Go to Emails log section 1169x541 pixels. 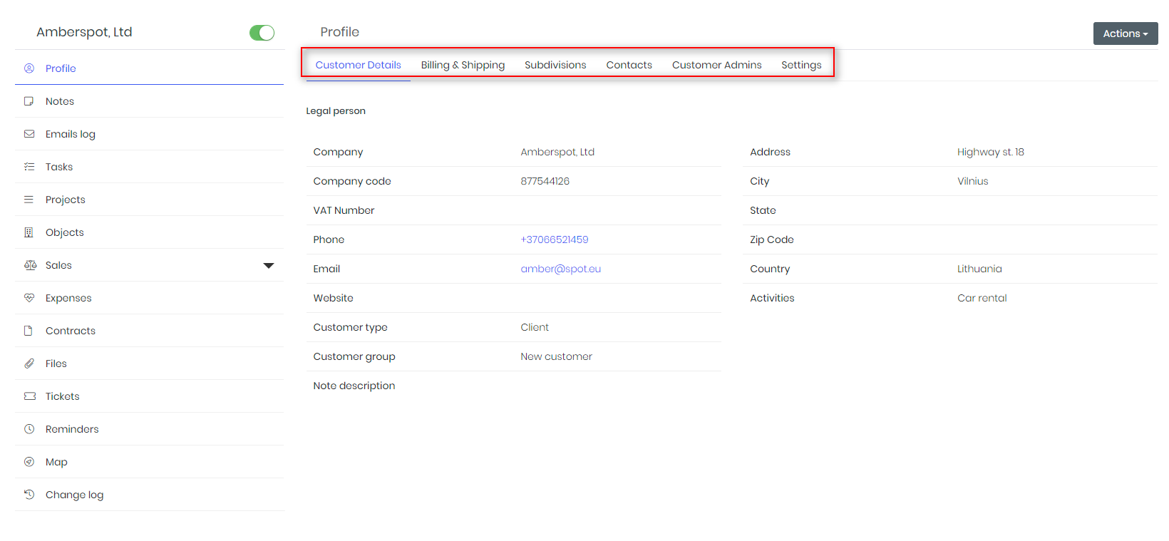click(x=149, y=134)
